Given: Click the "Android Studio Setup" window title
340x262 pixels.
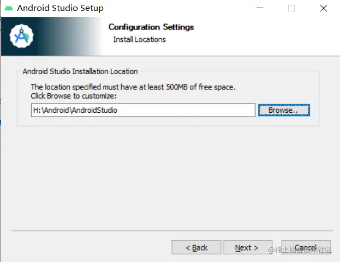Looking at the screenshot, I should click(x=60, y=8).
